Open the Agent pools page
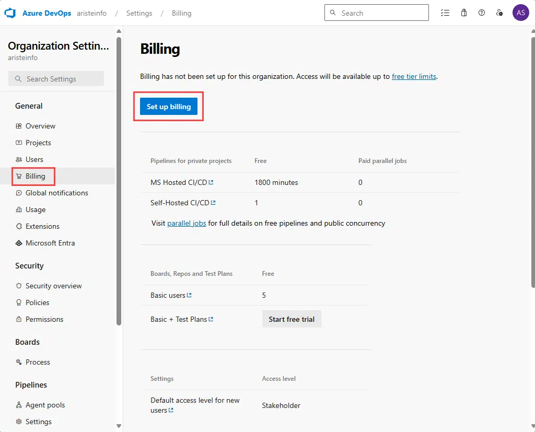The width and height of the screenshot is (535, 432). [x=45, y=405]
